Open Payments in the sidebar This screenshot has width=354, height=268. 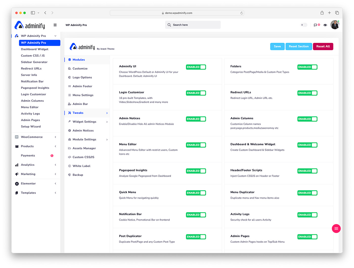(28, 156)
